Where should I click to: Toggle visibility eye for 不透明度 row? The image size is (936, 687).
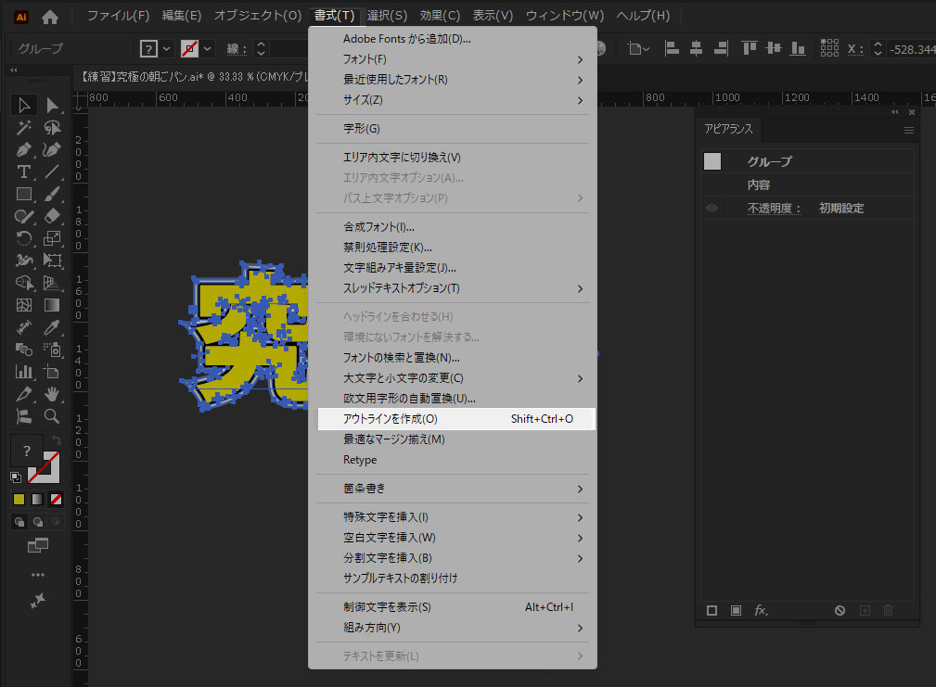[x=712, y=209]
